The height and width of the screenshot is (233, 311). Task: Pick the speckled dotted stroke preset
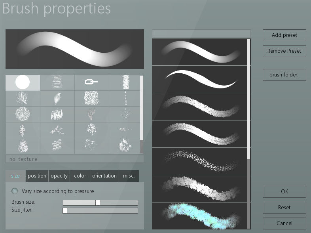point(199,161)
